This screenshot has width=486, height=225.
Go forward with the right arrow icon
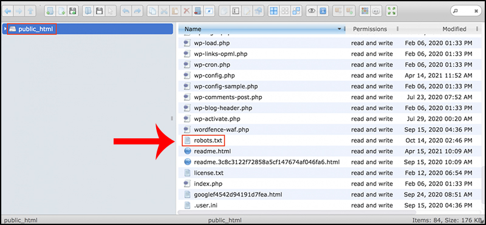coord(19,12)
